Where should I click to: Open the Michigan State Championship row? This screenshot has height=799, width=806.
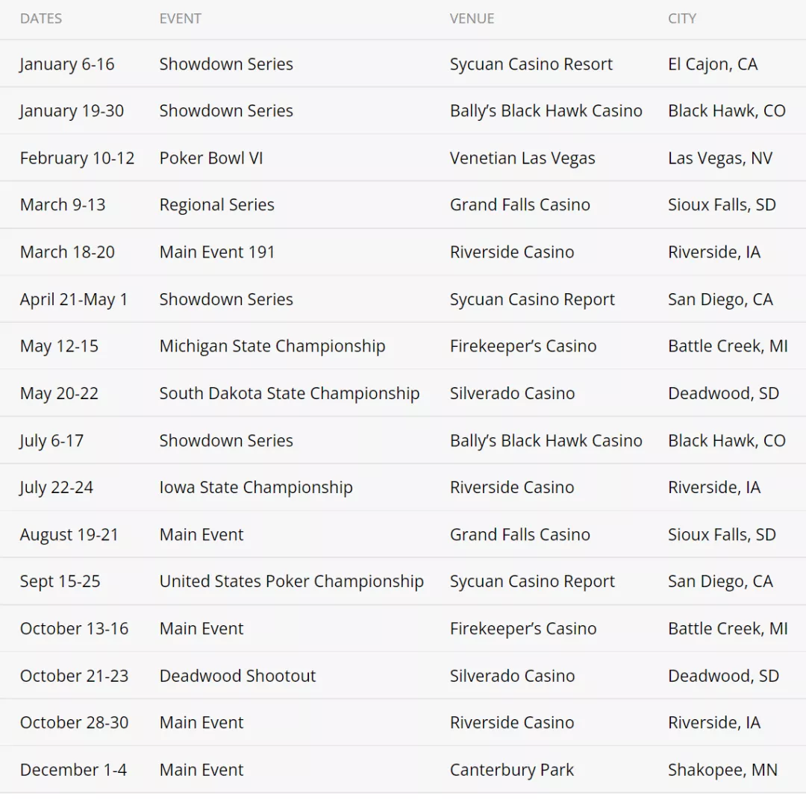pos(403,346)
